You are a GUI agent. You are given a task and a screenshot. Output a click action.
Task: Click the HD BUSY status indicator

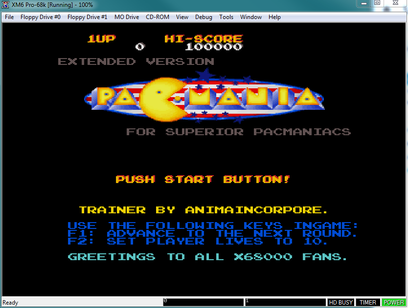point(340,303)
